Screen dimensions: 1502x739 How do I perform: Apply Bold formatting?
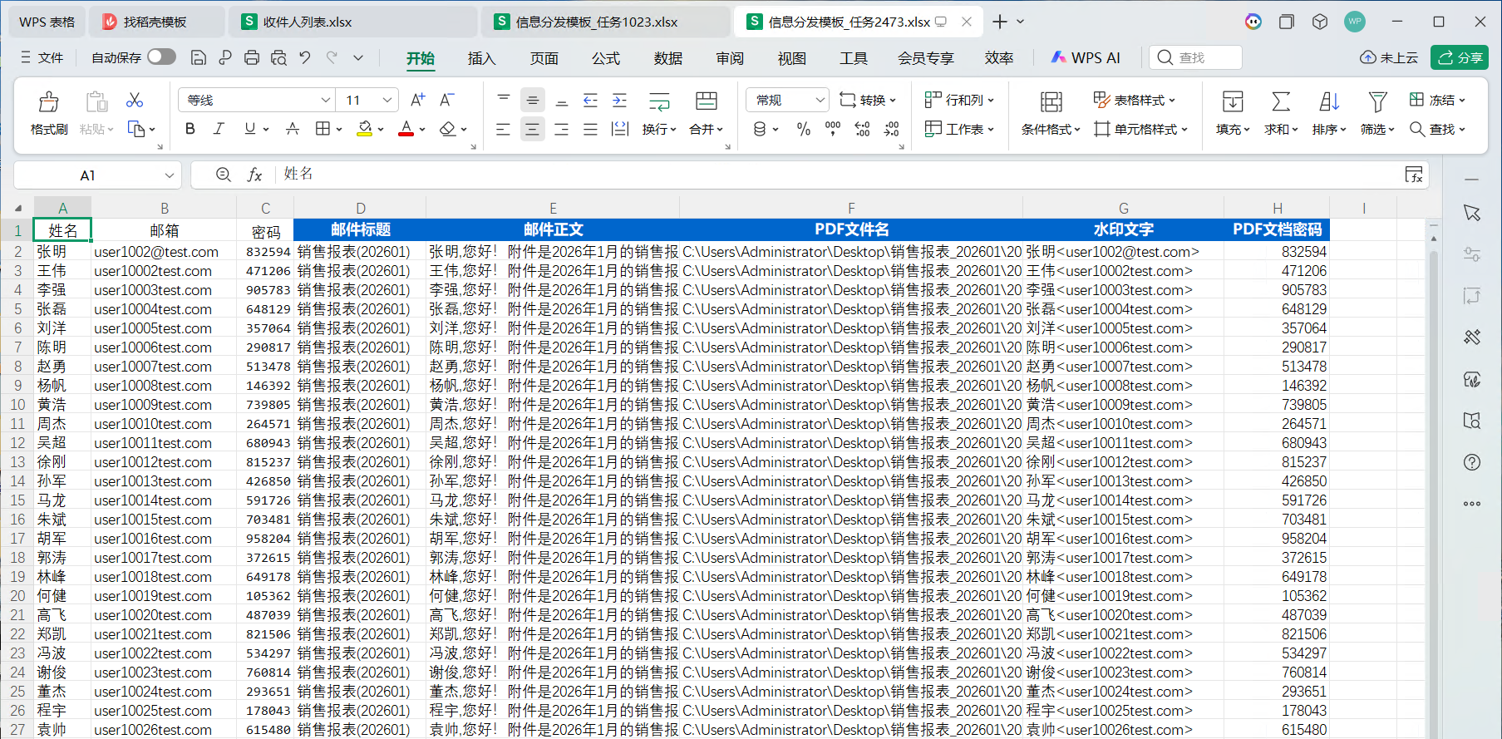coord(190,129)
